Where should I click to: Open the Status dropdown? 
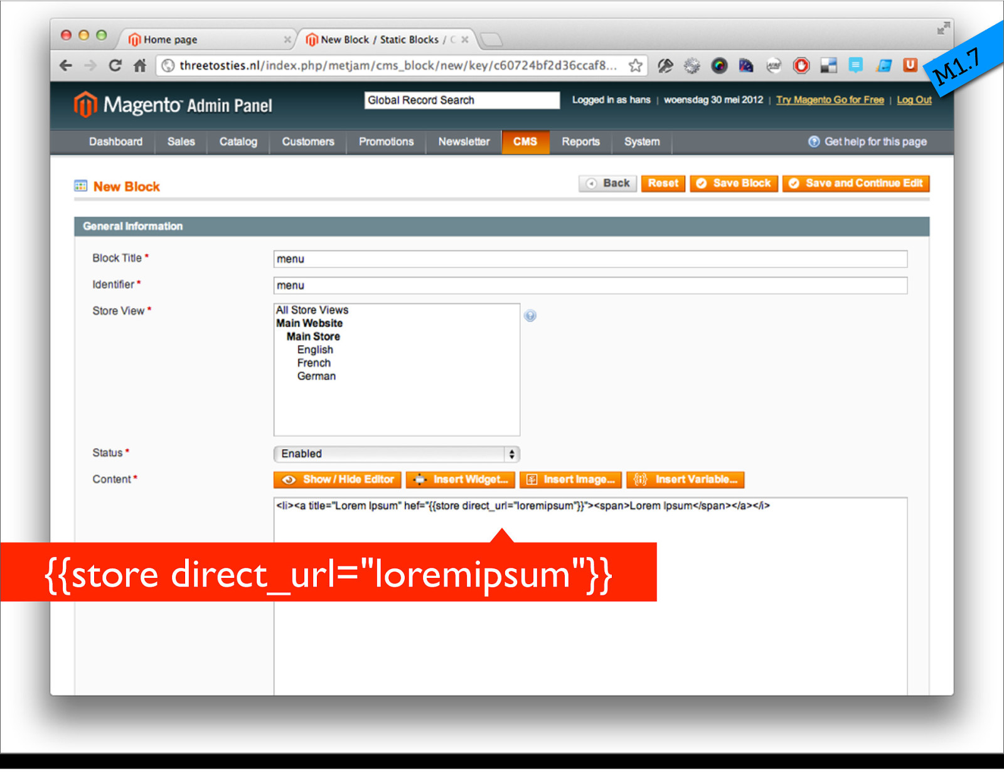coord(397,454)
